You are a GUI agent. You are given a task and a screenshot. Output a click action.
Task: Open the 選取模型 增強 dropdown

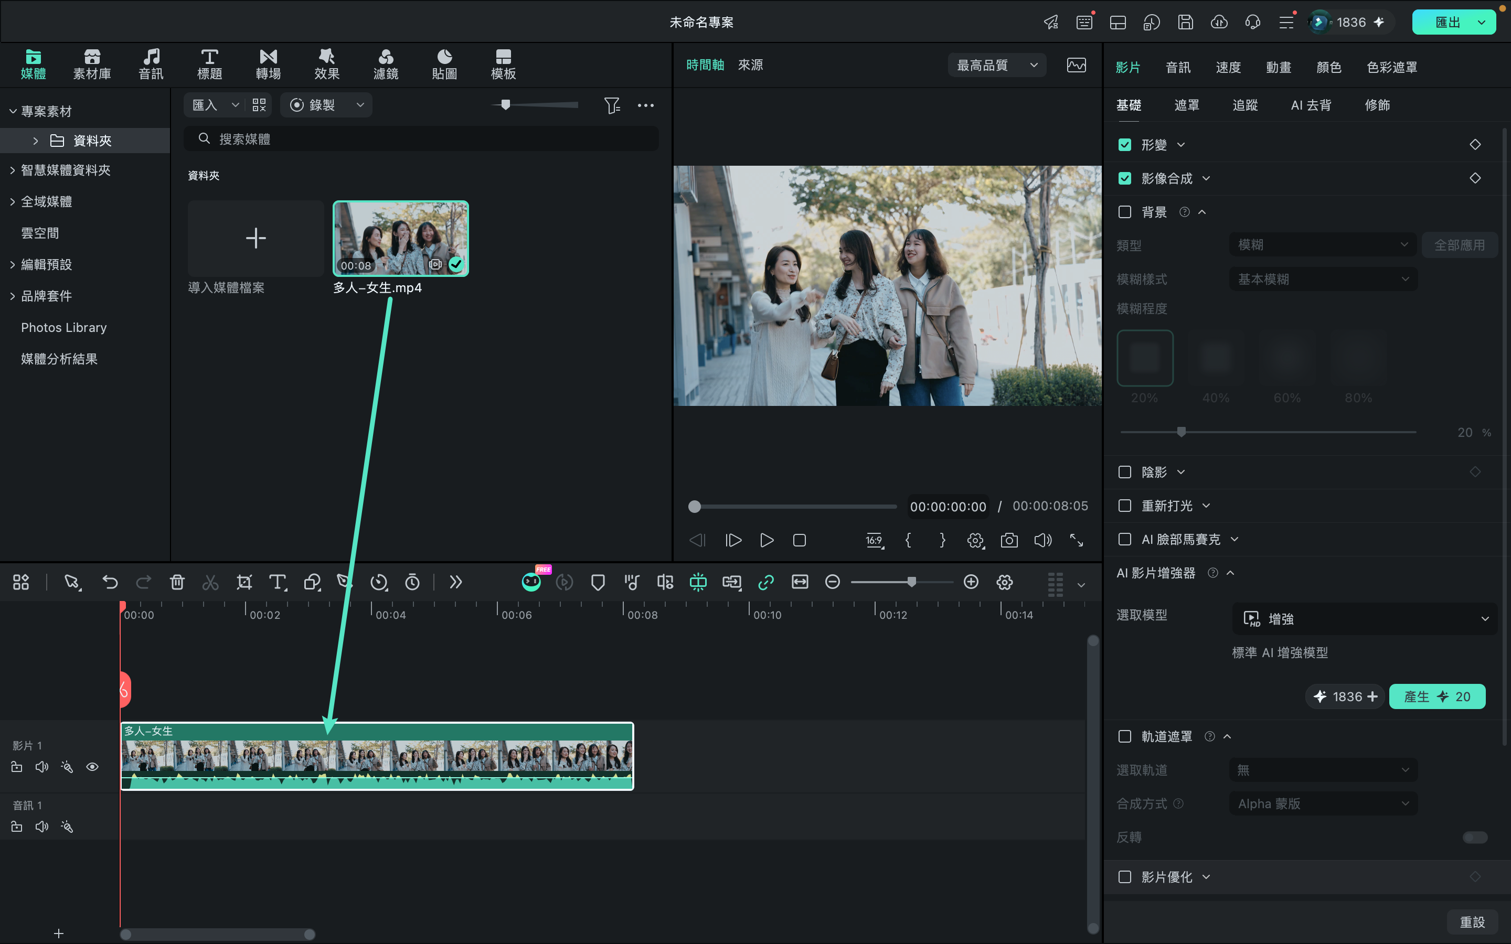point(1365,619)
